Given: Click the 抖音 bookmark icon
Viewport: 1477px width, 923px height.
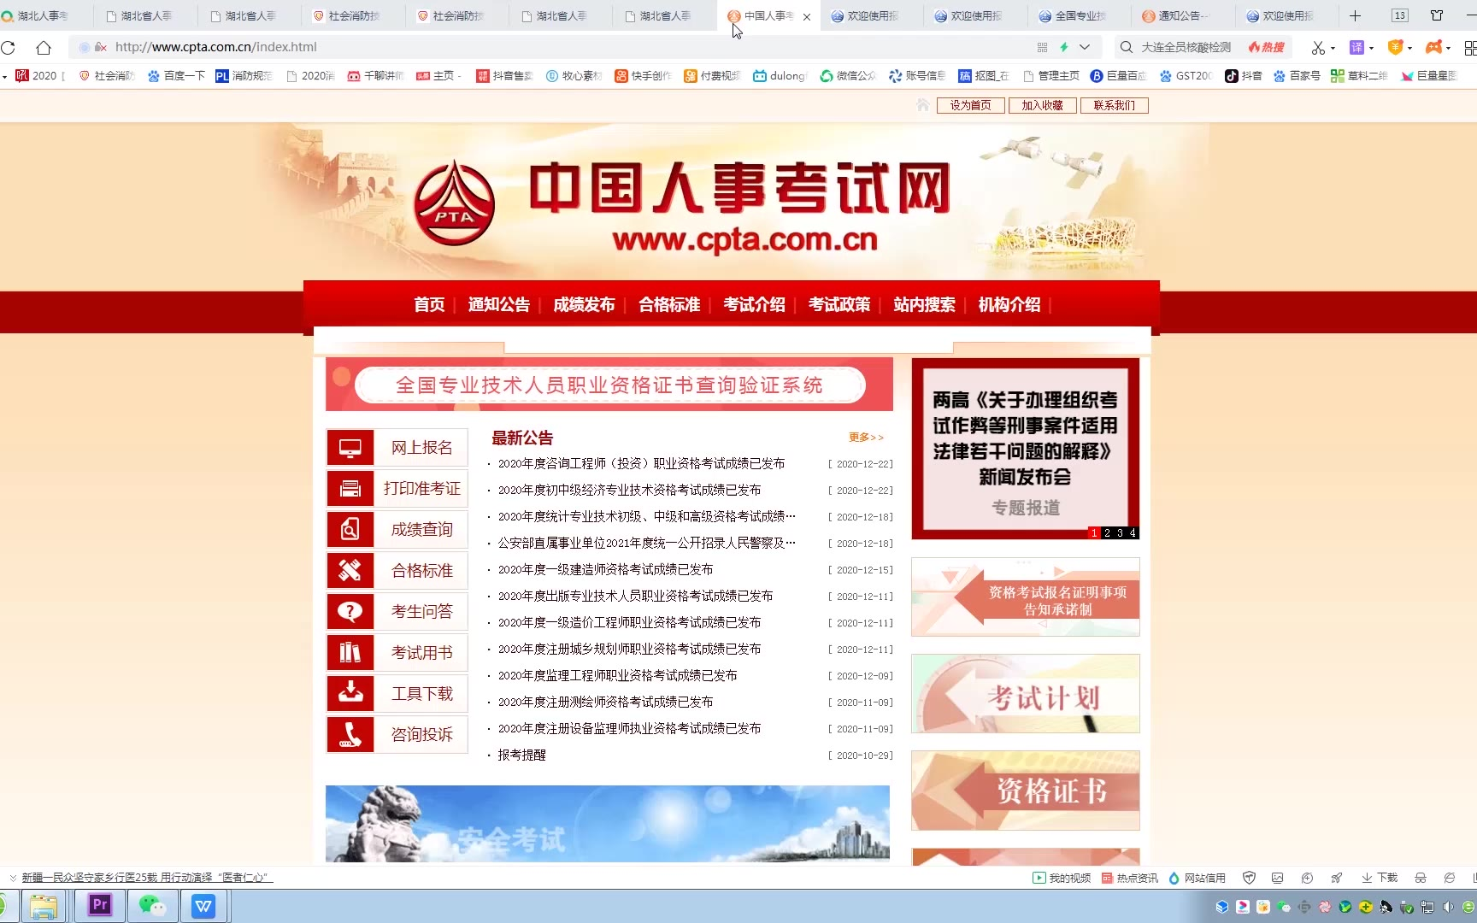Looking at the screenshot, I should click(x=1243, y=76).
